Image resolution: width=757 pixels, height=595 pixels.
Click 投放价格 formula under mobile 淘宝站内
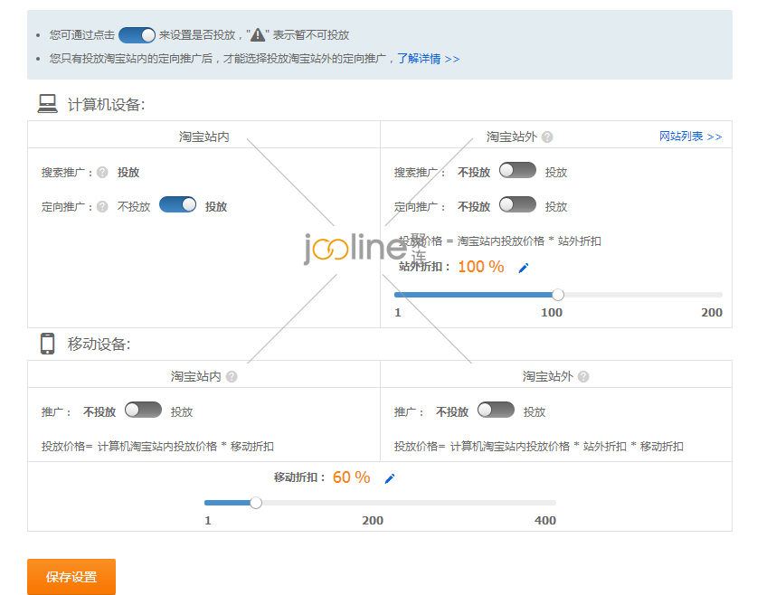157,447
